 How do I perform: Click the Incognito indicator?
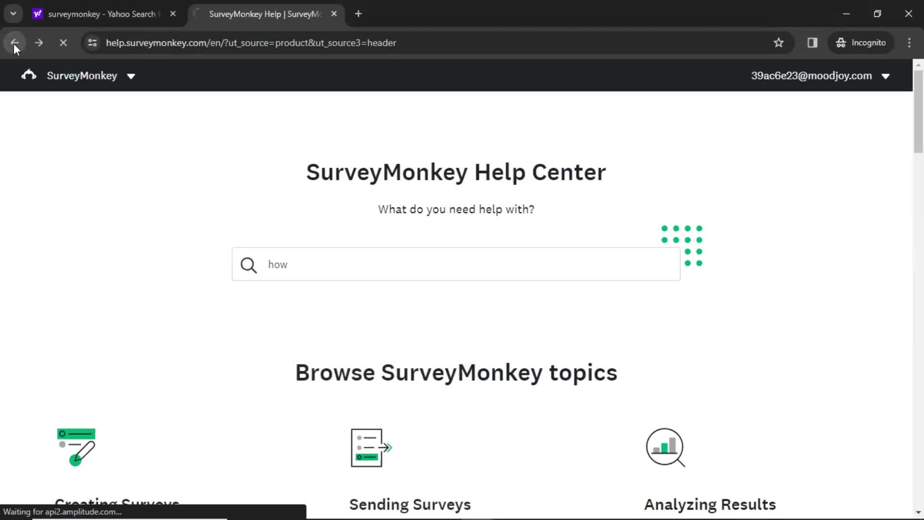click(x=861, y=42)
